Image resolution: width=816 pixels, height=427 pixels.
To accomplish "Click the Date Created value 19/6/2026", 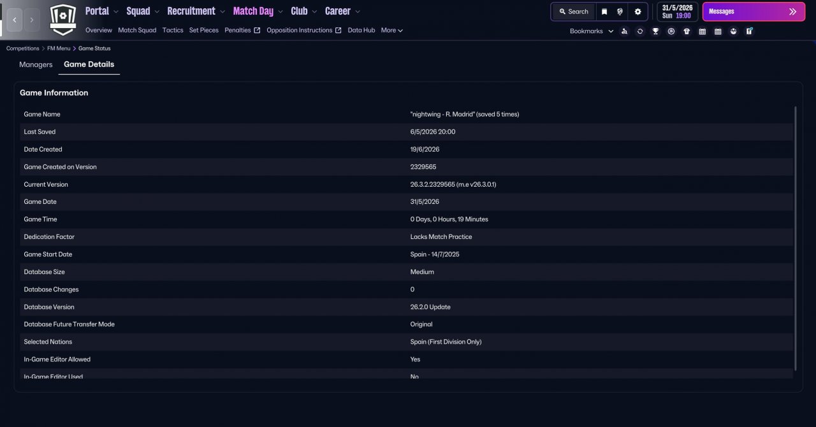I will (x=425, y=149).
